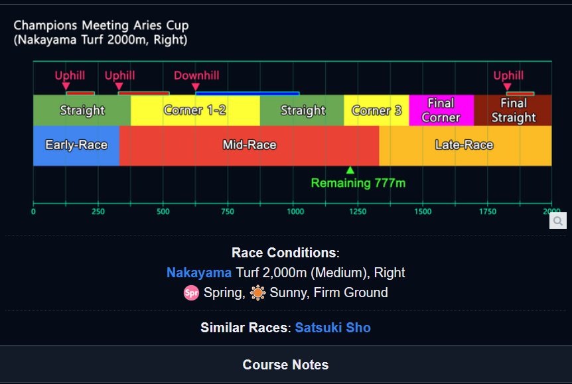Click the 'Race Conditions' heading
This screenshot has height=384, width=572.
[285, 253]
